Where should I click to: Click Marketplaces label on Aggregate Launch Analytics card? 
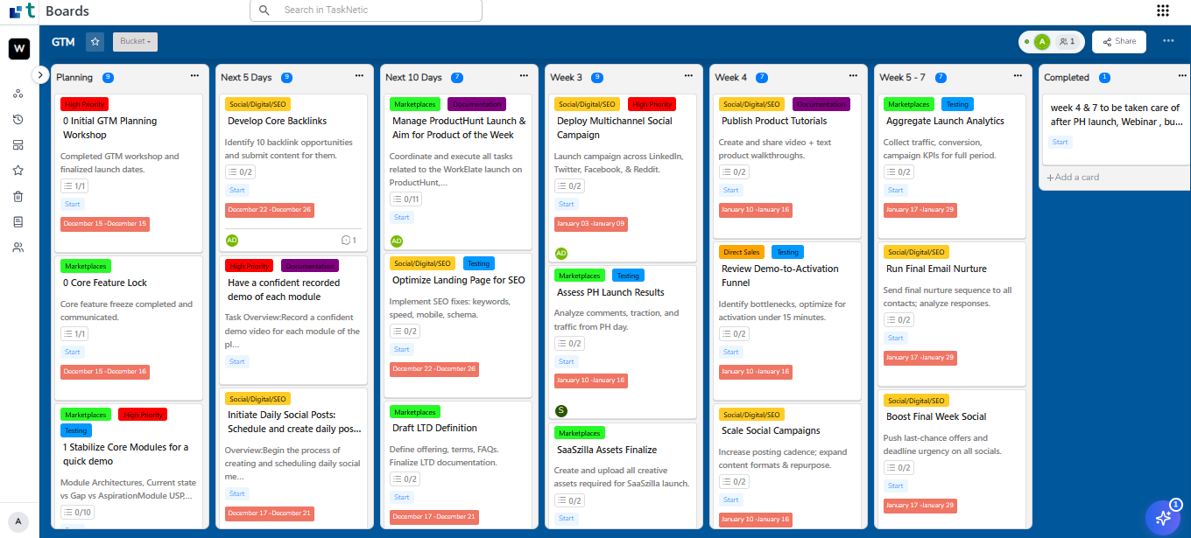[x=909, y=104]
